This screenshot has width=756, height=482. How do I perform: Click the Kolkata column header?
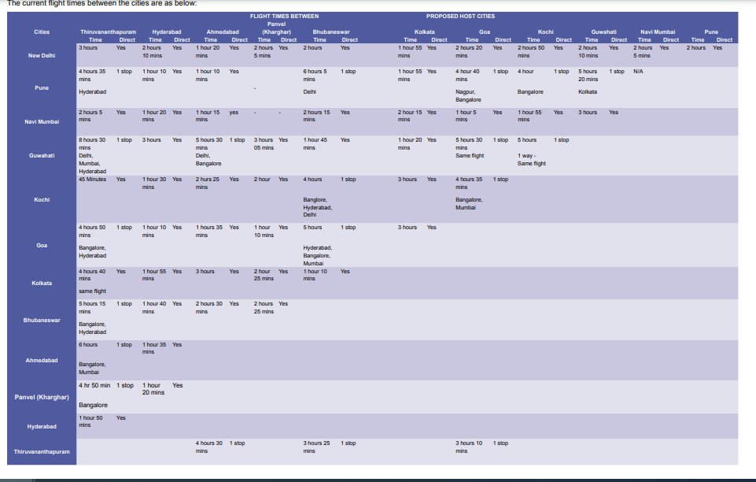coord(424,32)
